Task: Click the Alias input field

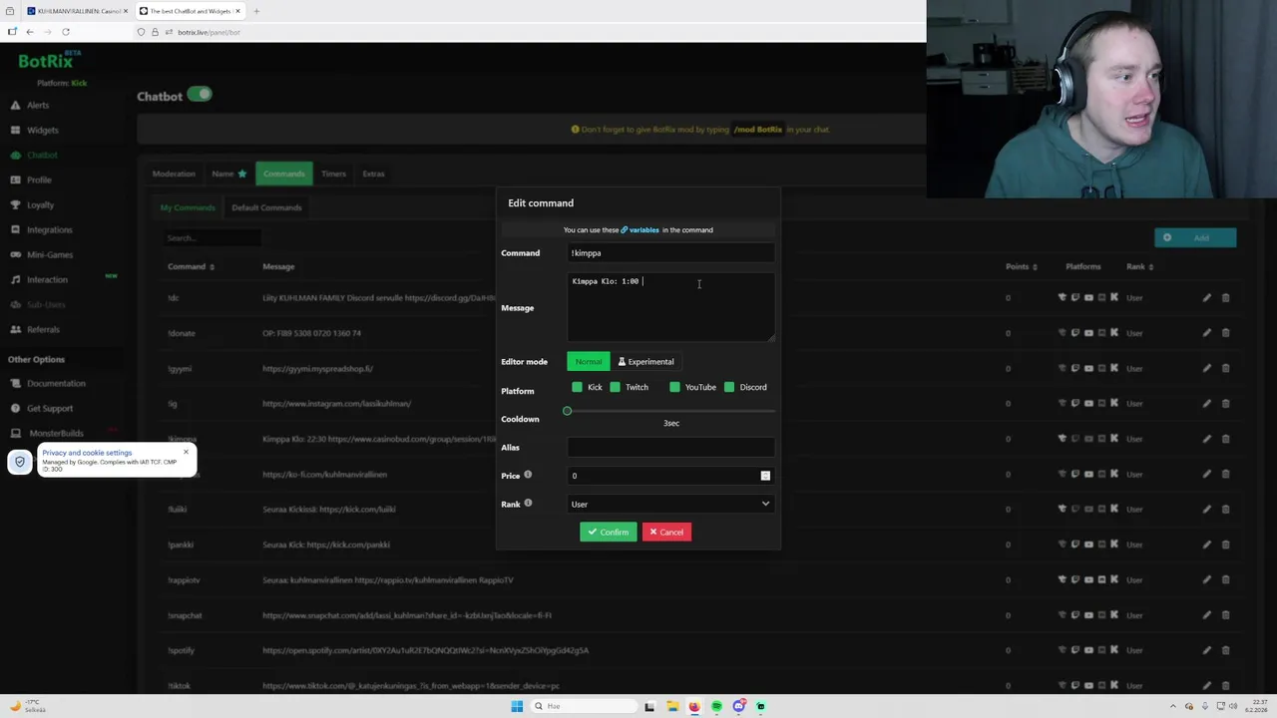Action: [670, 447]
